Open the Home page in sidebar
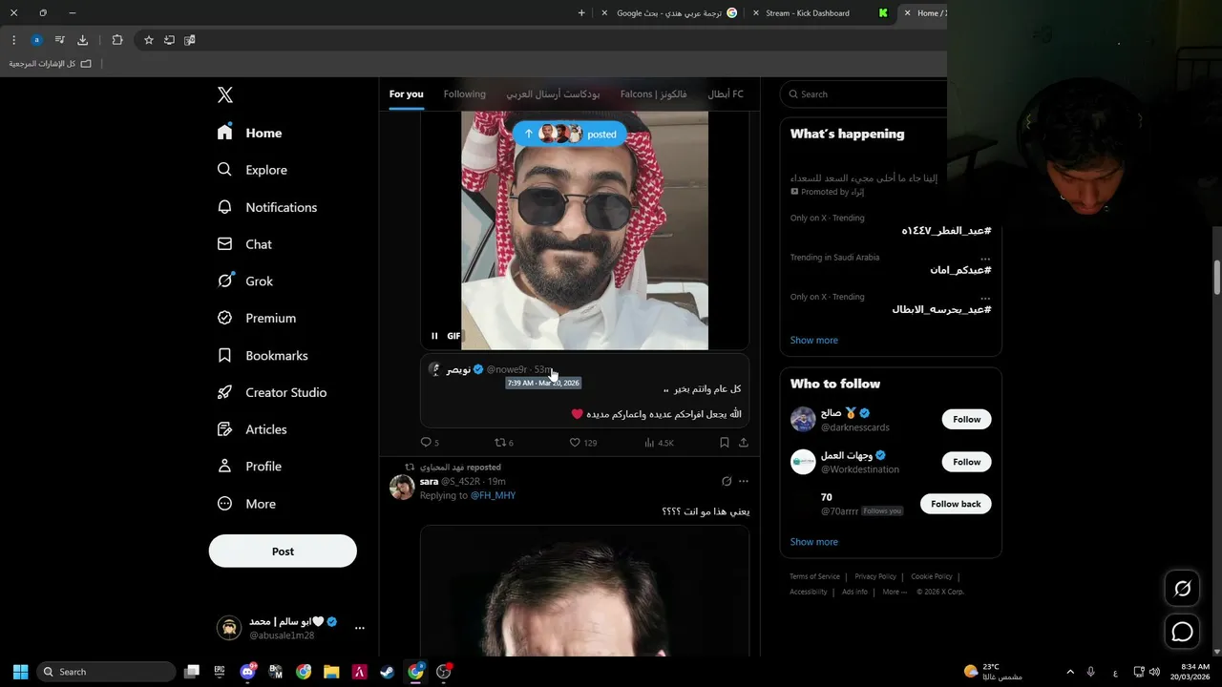The width and height of the screenshot is (1222, 687). (x=250, y=133)
